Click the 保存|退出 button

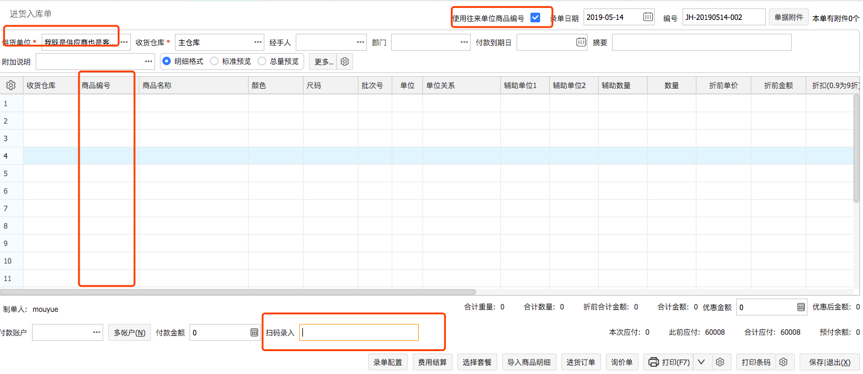(830, 361)
